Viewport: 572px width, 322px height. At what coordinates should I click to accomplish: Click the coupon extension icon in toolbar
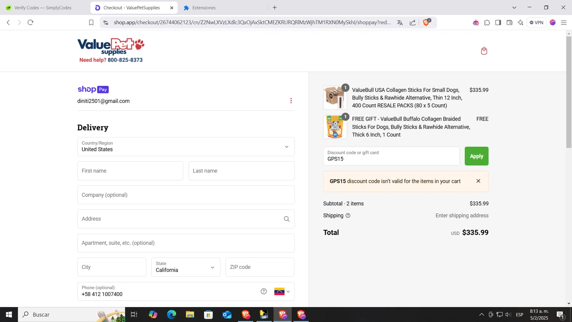(476, 23)
